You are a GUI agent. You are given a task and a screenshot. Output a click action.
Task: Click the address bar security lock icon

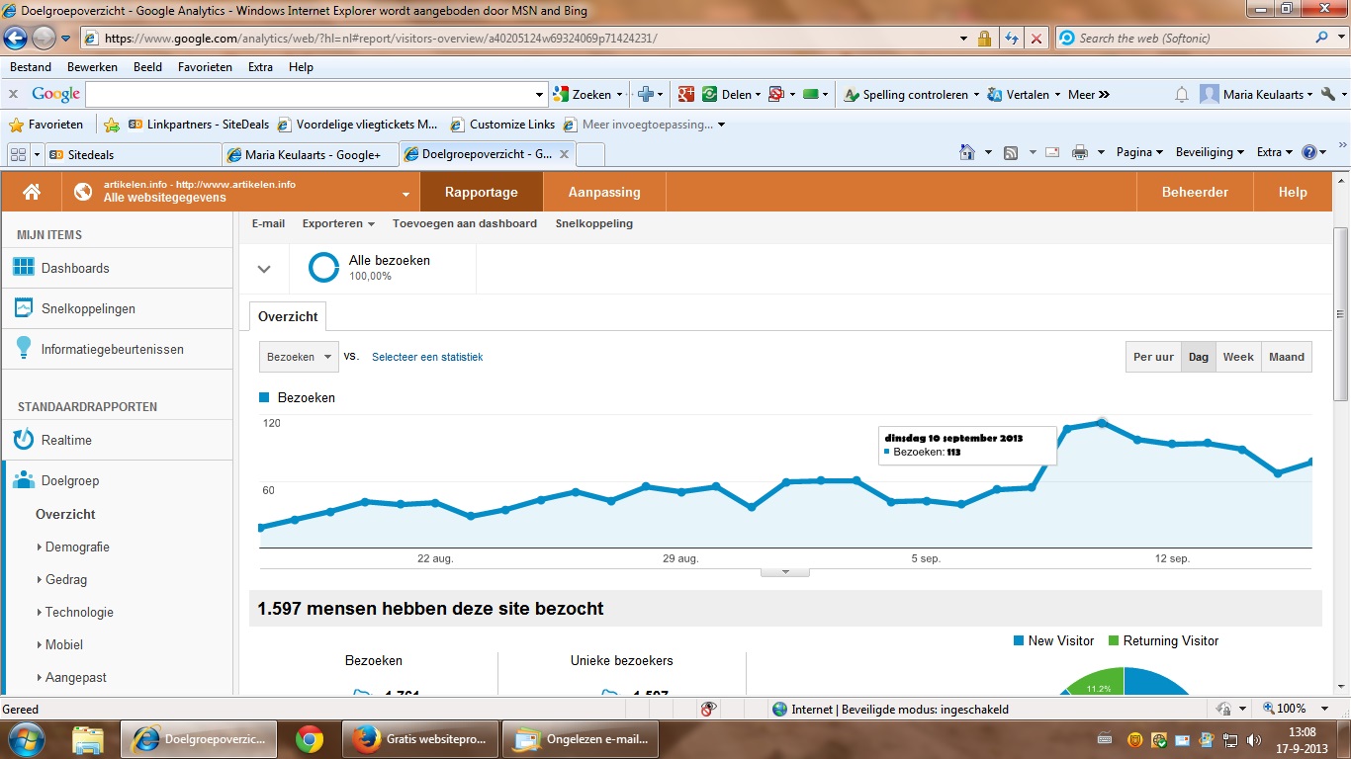(x=984, y=39)
